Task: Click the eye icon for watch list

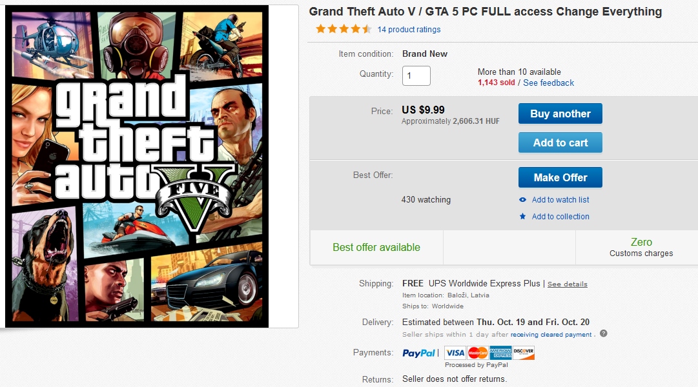Action: (x=523, y=200)
